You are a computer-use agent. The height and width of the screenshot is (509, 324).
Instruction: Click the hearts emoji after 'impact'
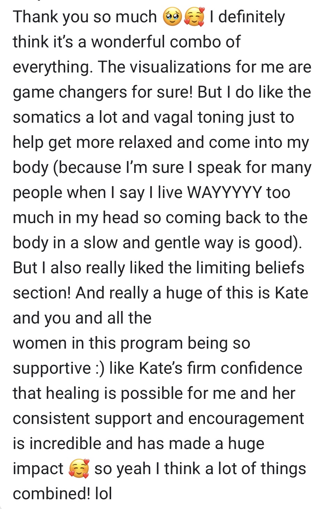[79, 469]
